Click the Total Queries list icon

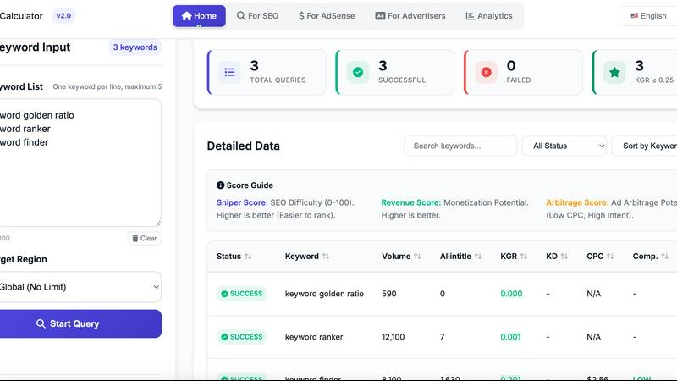pos(229,72)
